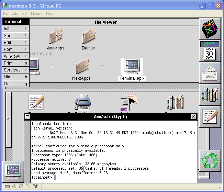
Task: Click the 'hostinfo' command text
Action: pyautogui.click(x=62, y=124)
